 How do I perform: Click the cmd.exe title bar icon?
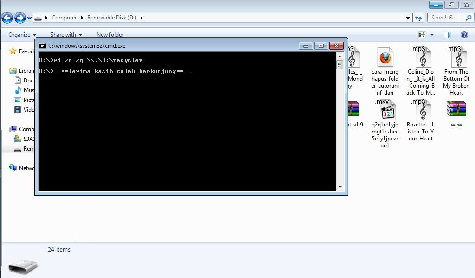coord(43,46)
